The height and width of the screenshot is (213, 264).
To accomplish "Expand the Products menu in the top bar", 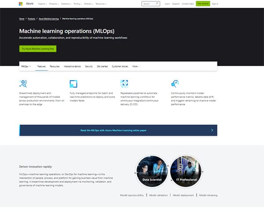I will click(54, 4).
